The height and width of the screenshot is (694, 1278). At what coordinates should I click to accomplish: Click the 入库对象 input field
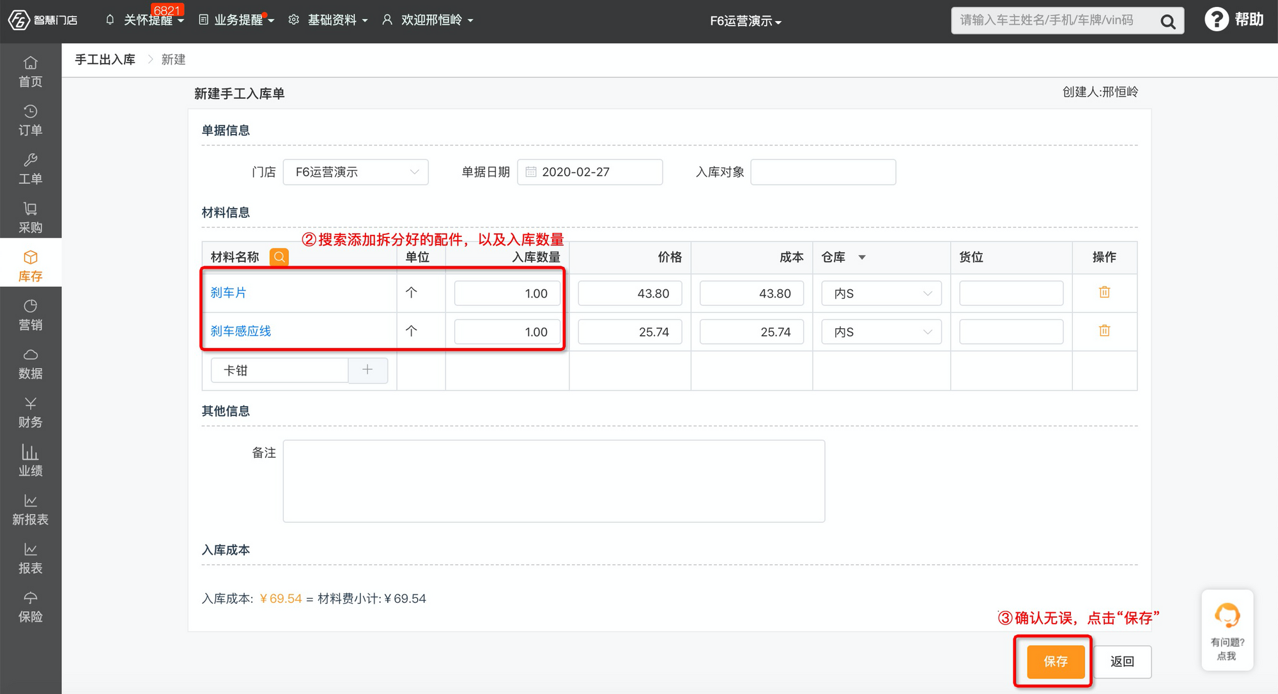click(823, 172)
